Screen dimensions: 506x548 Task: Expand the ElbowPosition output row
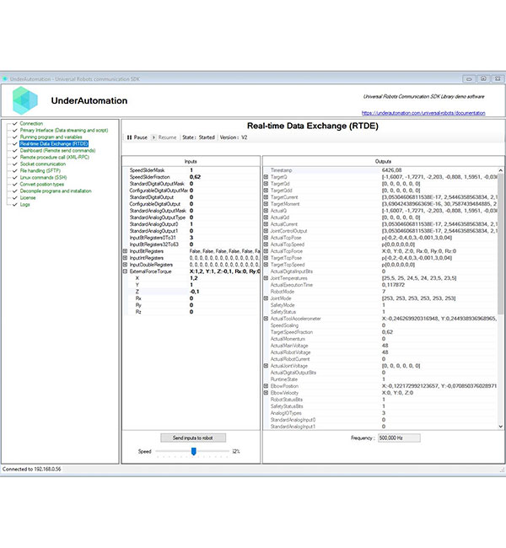pyautogui.click(x=266, y=386)
